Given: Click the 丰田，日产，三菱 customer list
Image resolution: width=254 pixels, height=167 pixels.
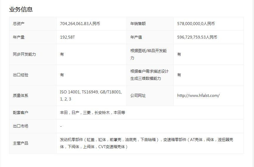Looking at the screenshot, I should [x=92, y=113].
